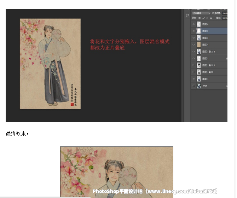Click the 不透明度 opacity value field
Screen dimensions: 237x198
click(x=225, y=13)
